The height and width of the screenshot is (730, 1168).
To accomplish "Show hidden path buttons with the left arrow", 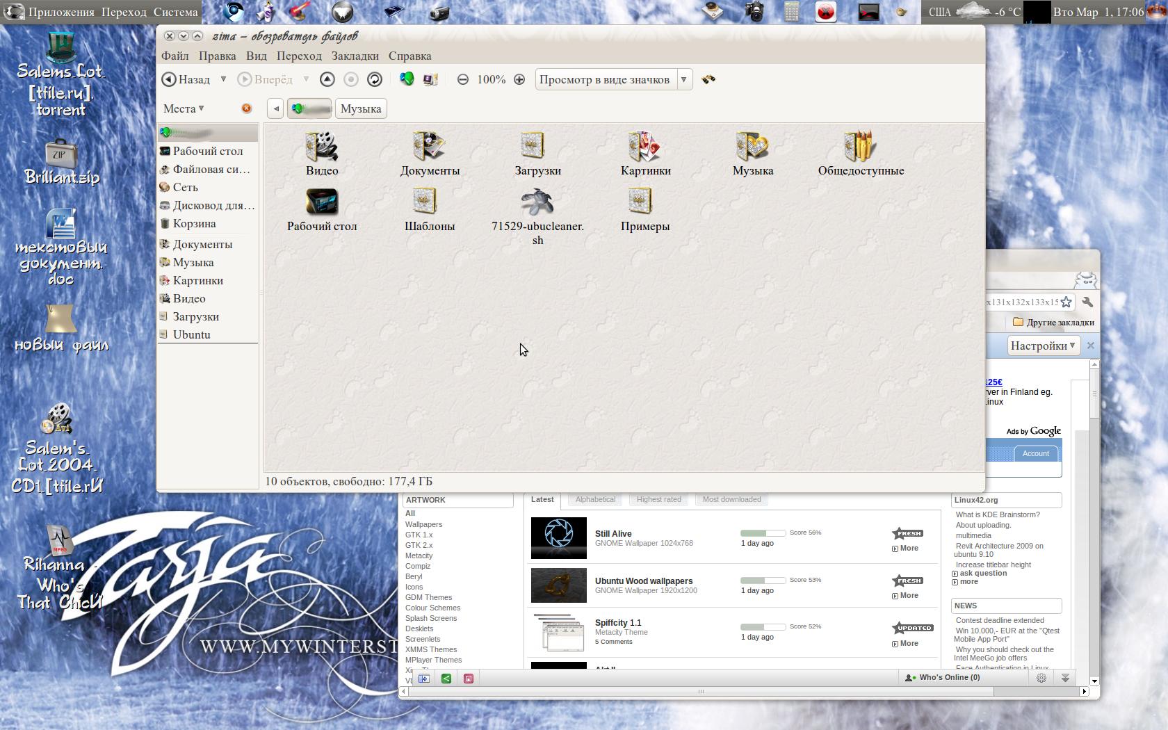I will (x=276, y=108).
